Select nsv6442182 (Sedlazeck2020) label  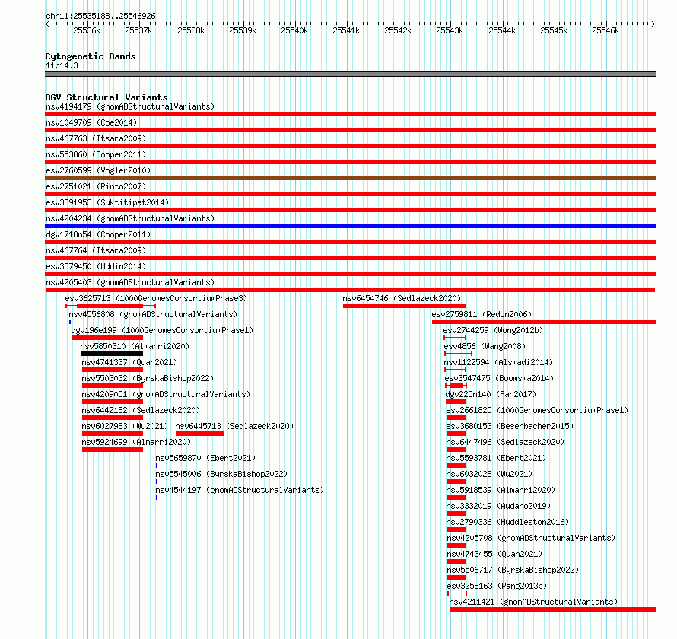pos(141,410)
